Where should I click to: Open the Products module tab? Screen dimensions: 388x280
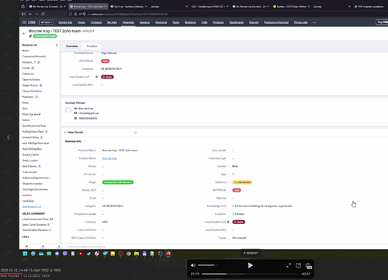[x=218, y=22]
